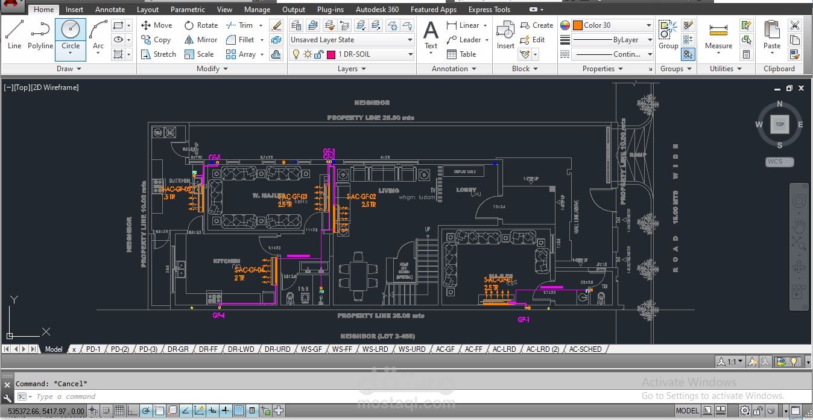The image size is (813, 420).
Task: Expand the Modify panel
Action: coord(212,69)
